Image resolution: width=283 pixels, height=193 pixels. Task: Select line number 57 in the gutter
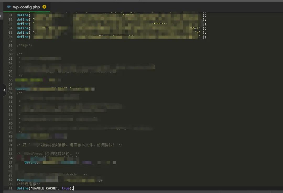click(x=10, y=41)
